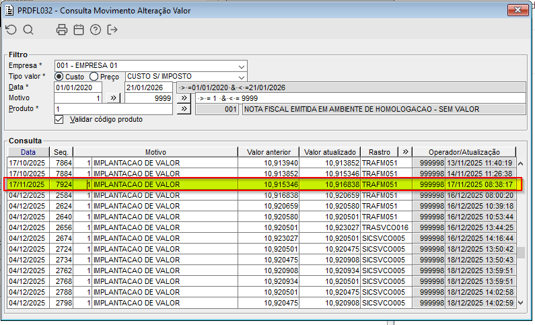Click the Motivo start field with 1
Image resolution: width=535 pixels, height=325 pixels.
pos(78,98)
